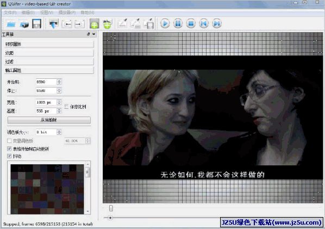
Task: Insert text with the abc plus icon
Action: [107, 24]
